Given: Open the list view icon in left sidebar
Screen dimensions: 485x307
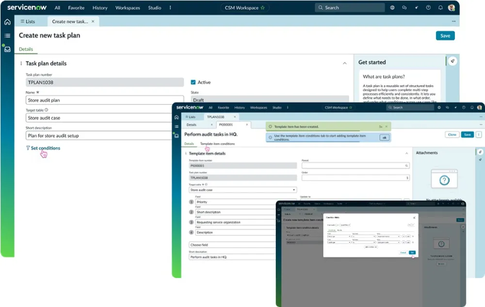Looking at the screenshot, I should point(7,35).
